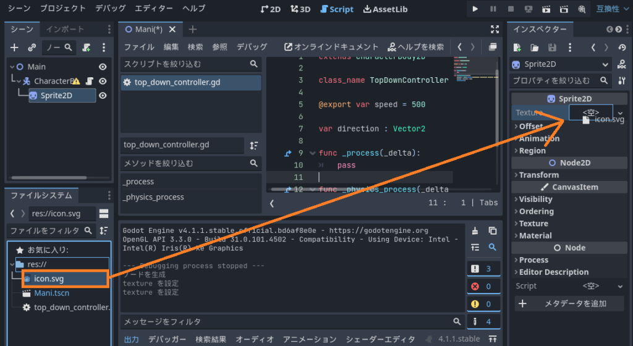Toggle standard messages filter showing 3
The image size is (633, 346).
(x=483, y=269)
